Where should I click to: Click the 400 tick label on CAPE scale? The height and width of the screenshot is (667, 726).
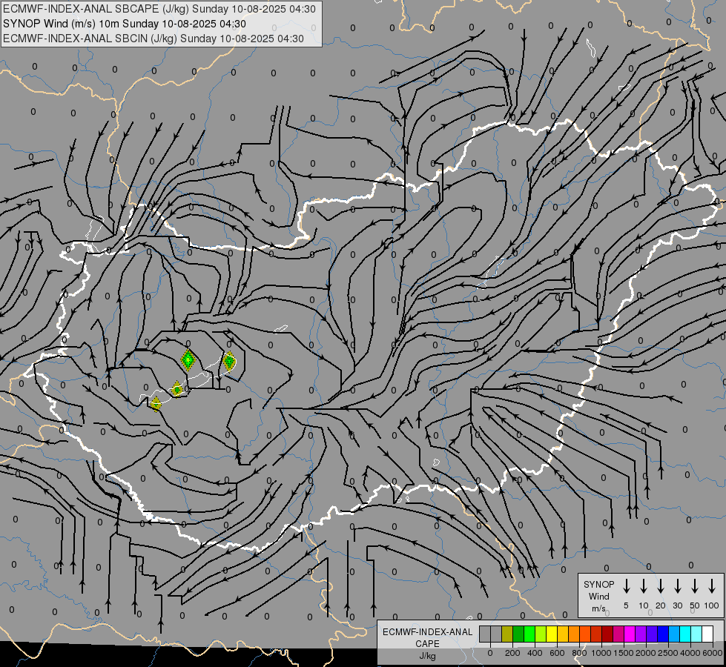(x=535, y=653)
